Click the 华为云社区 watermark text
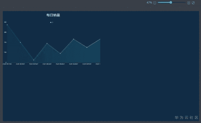The width and height of the screenshot is (201, 123). pyautogui.click(x=186, y=118)
